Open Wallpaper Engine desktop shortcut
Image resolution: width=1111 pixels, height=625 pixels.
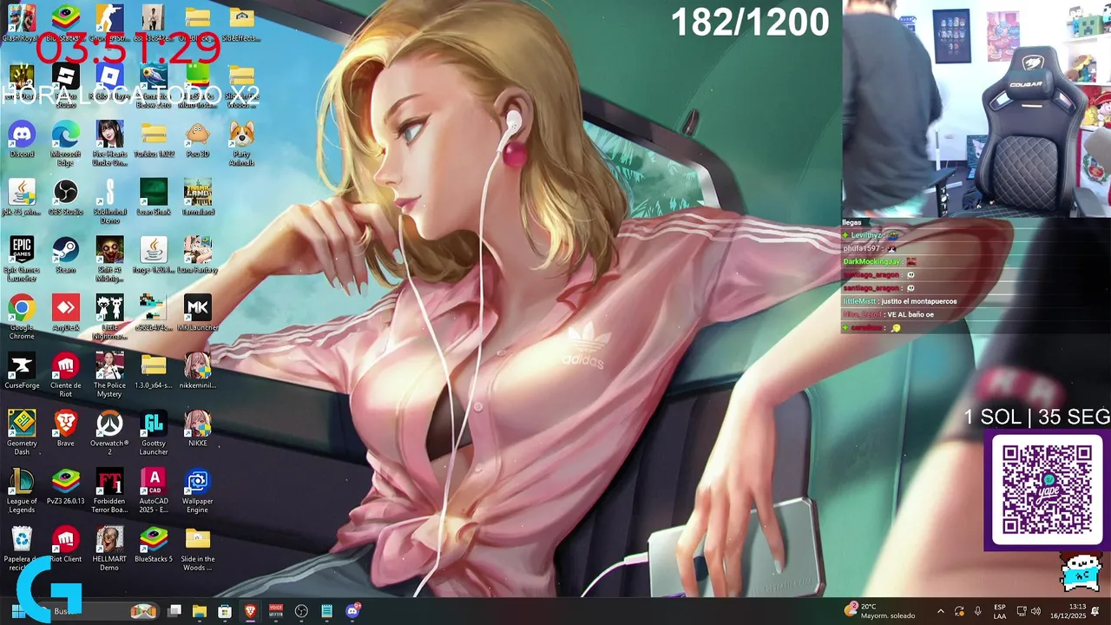tap(198, 490)
